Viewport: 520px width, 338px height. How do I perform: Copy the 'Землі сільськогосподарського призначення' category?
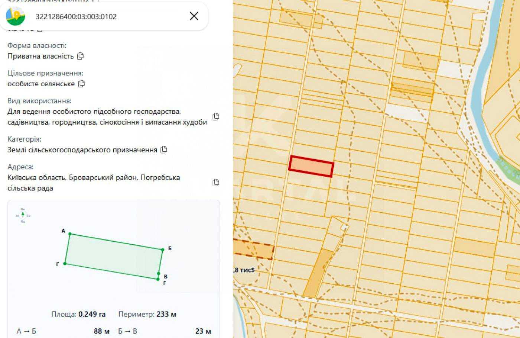[x=164, y=150]
